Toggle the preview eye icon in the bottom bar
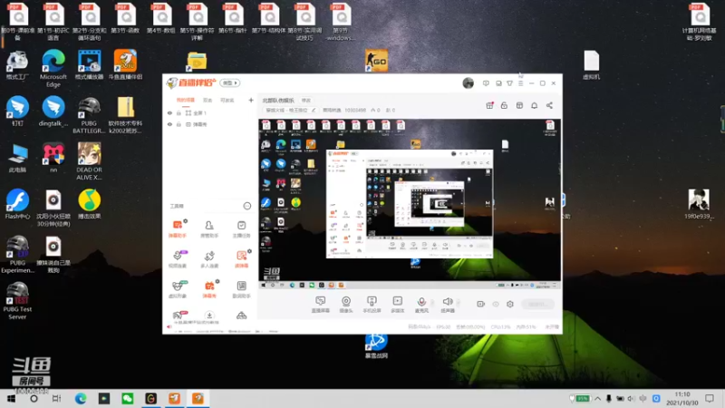Viewport: 725px width, 408px height. pos(496,304)
